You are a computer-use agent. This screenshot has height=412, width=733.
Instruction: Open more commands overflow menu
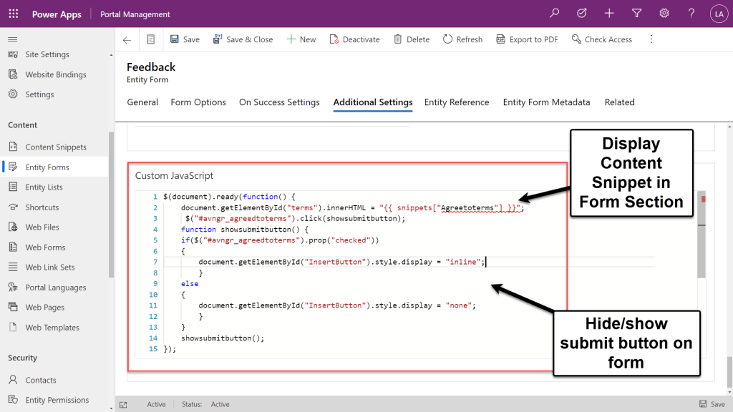(x=651, y=40)
